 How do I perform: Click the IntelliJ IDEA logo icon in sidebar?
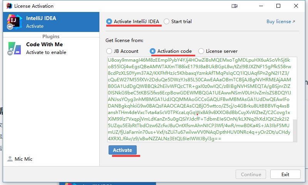[x=14, y=22]
